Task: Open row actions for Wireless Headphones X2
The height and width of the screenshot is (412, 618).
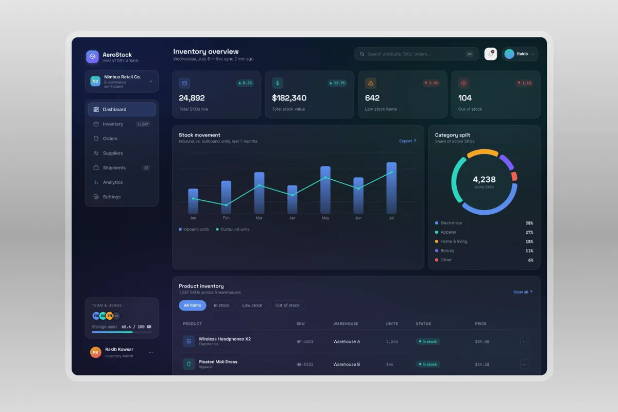Action: click(525, 341)
